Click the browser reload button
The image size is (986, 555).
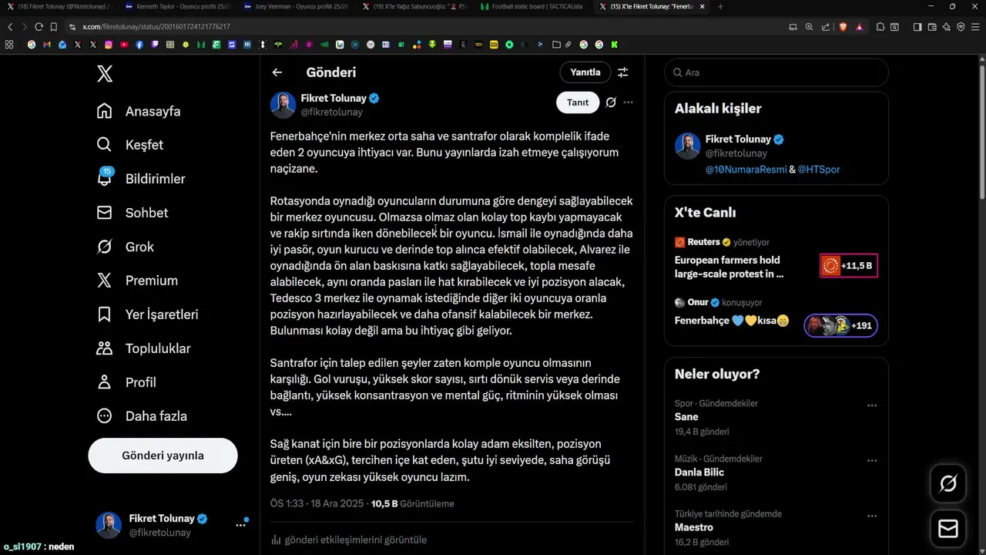39,26
